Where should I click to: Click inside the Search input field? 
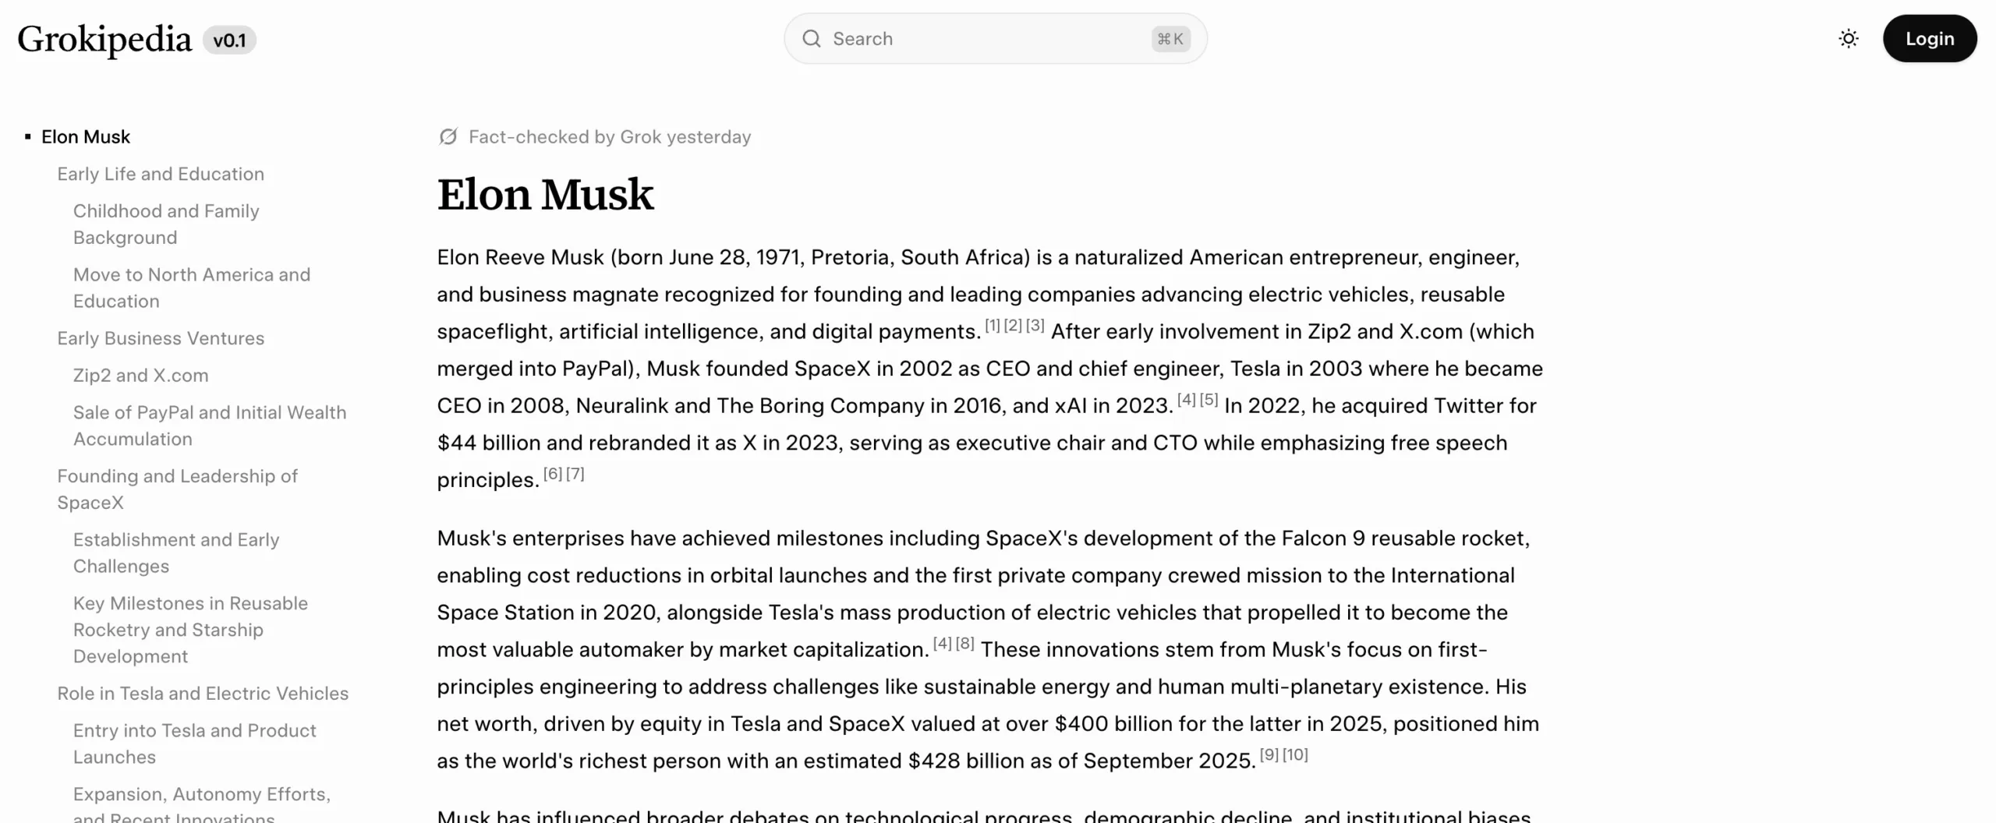pyautogui.click(x=936, y=38)
